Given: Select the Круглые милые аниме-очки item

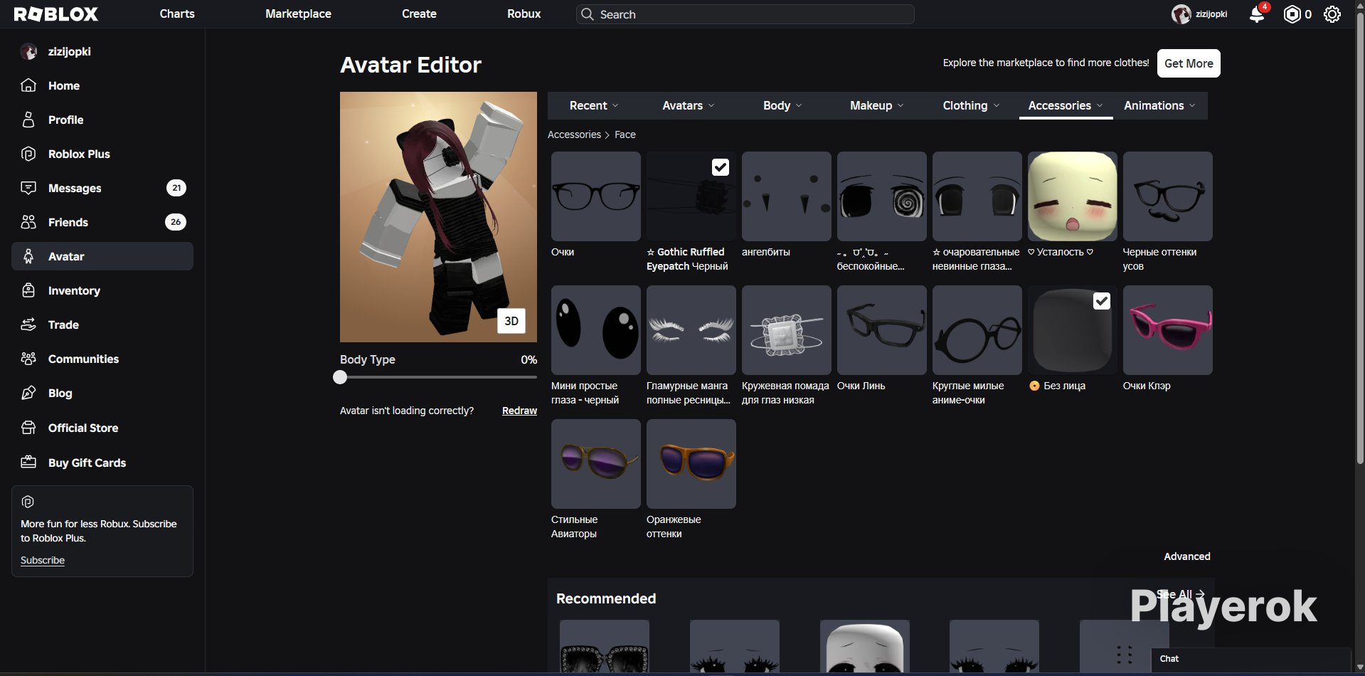Looking at the screenshot, I should point(977,330).
